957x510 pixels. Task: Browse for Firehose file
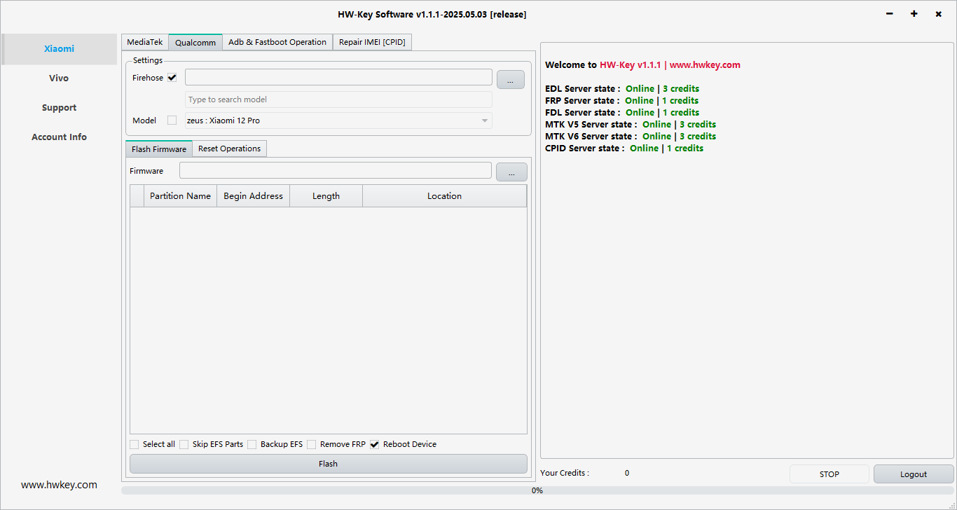[x=511, y=80]
